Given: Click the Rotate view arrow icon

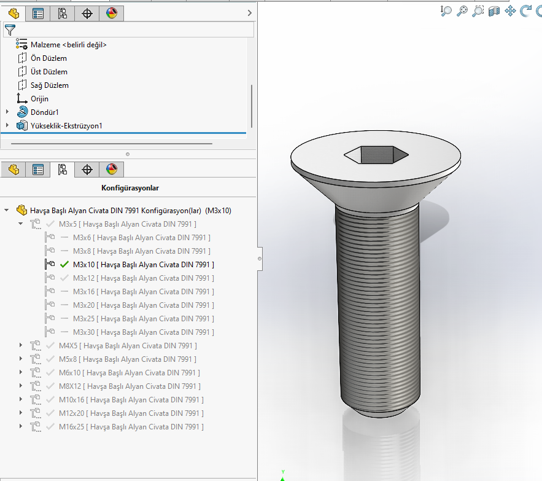Looking at the screenshot, I should [x=525, y=10].
